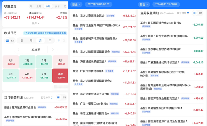Open the 2026年 year selector
Screen dimensions: 207x126
point(35,50)
